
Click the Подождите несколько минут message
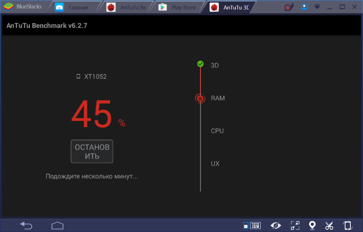[x=92, y=177]
